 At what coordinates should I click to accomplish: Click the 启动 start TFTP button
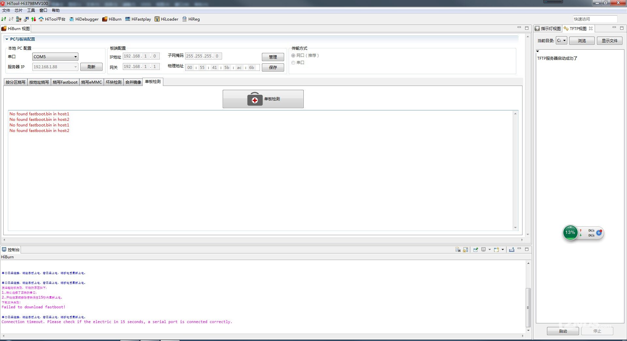pyautogui.click(x=563, y=331)
